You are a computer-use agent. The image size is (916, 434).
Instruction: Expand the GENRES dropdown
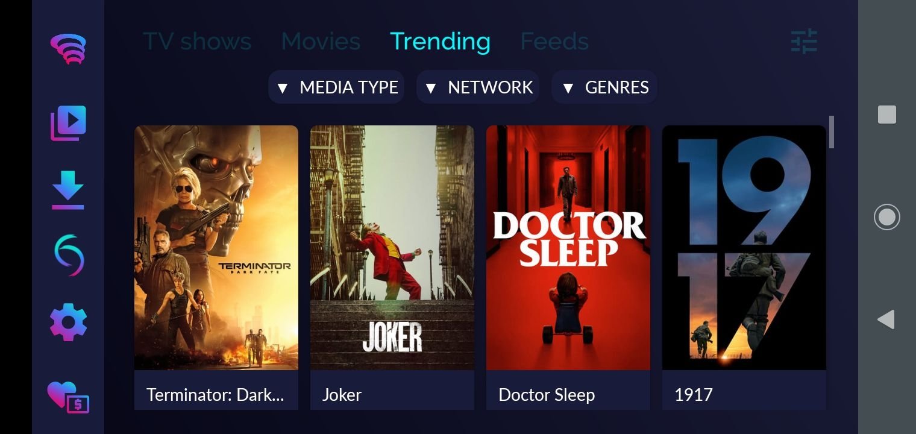pyautogui.click(x=604, y=87)
